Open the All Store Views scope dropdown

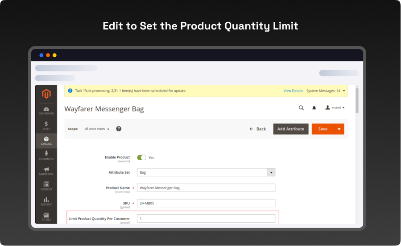pyautogui.click(x=97, y=129)
